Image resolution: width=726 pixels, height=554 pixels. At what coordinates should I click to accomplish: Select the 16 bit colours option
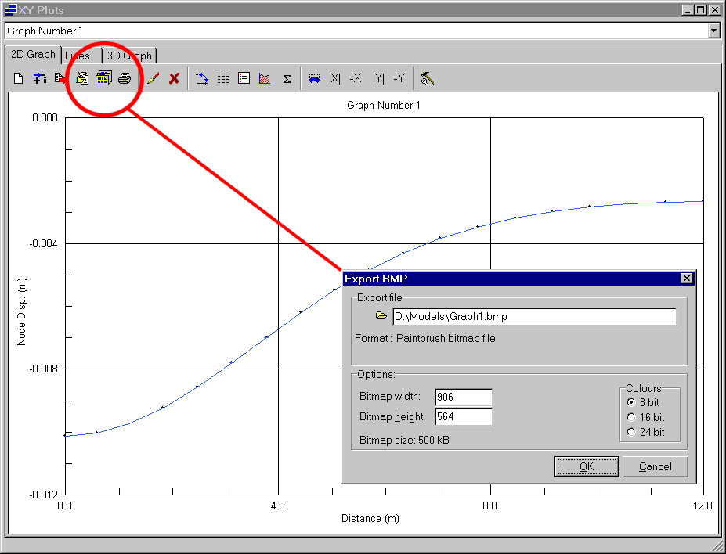tap(631, 417)
